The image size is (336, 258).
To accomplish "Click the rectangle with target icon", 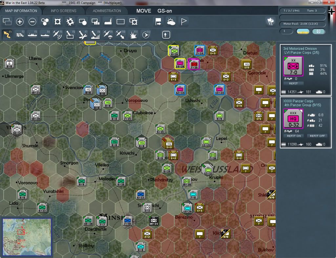I will pyautogui.click(x=133, y=22).
